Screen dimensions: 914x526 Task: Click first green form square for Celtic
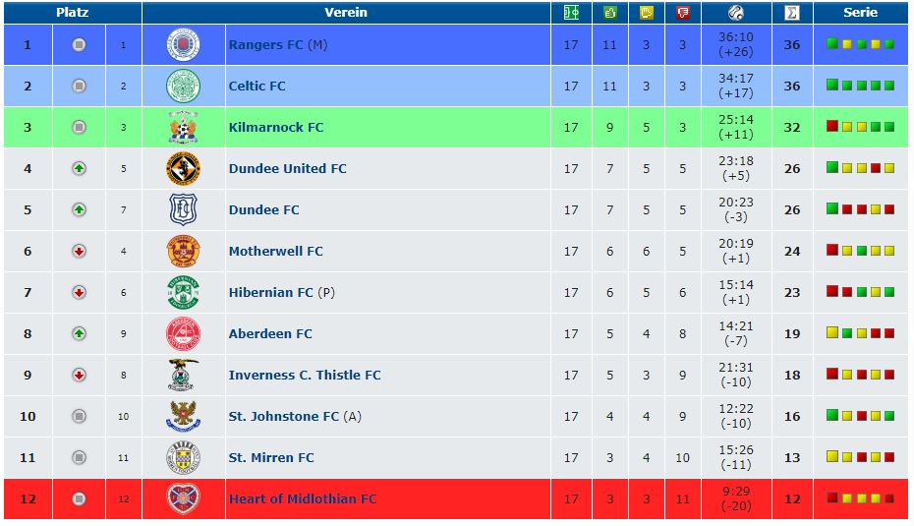click(x=832, y=86)
